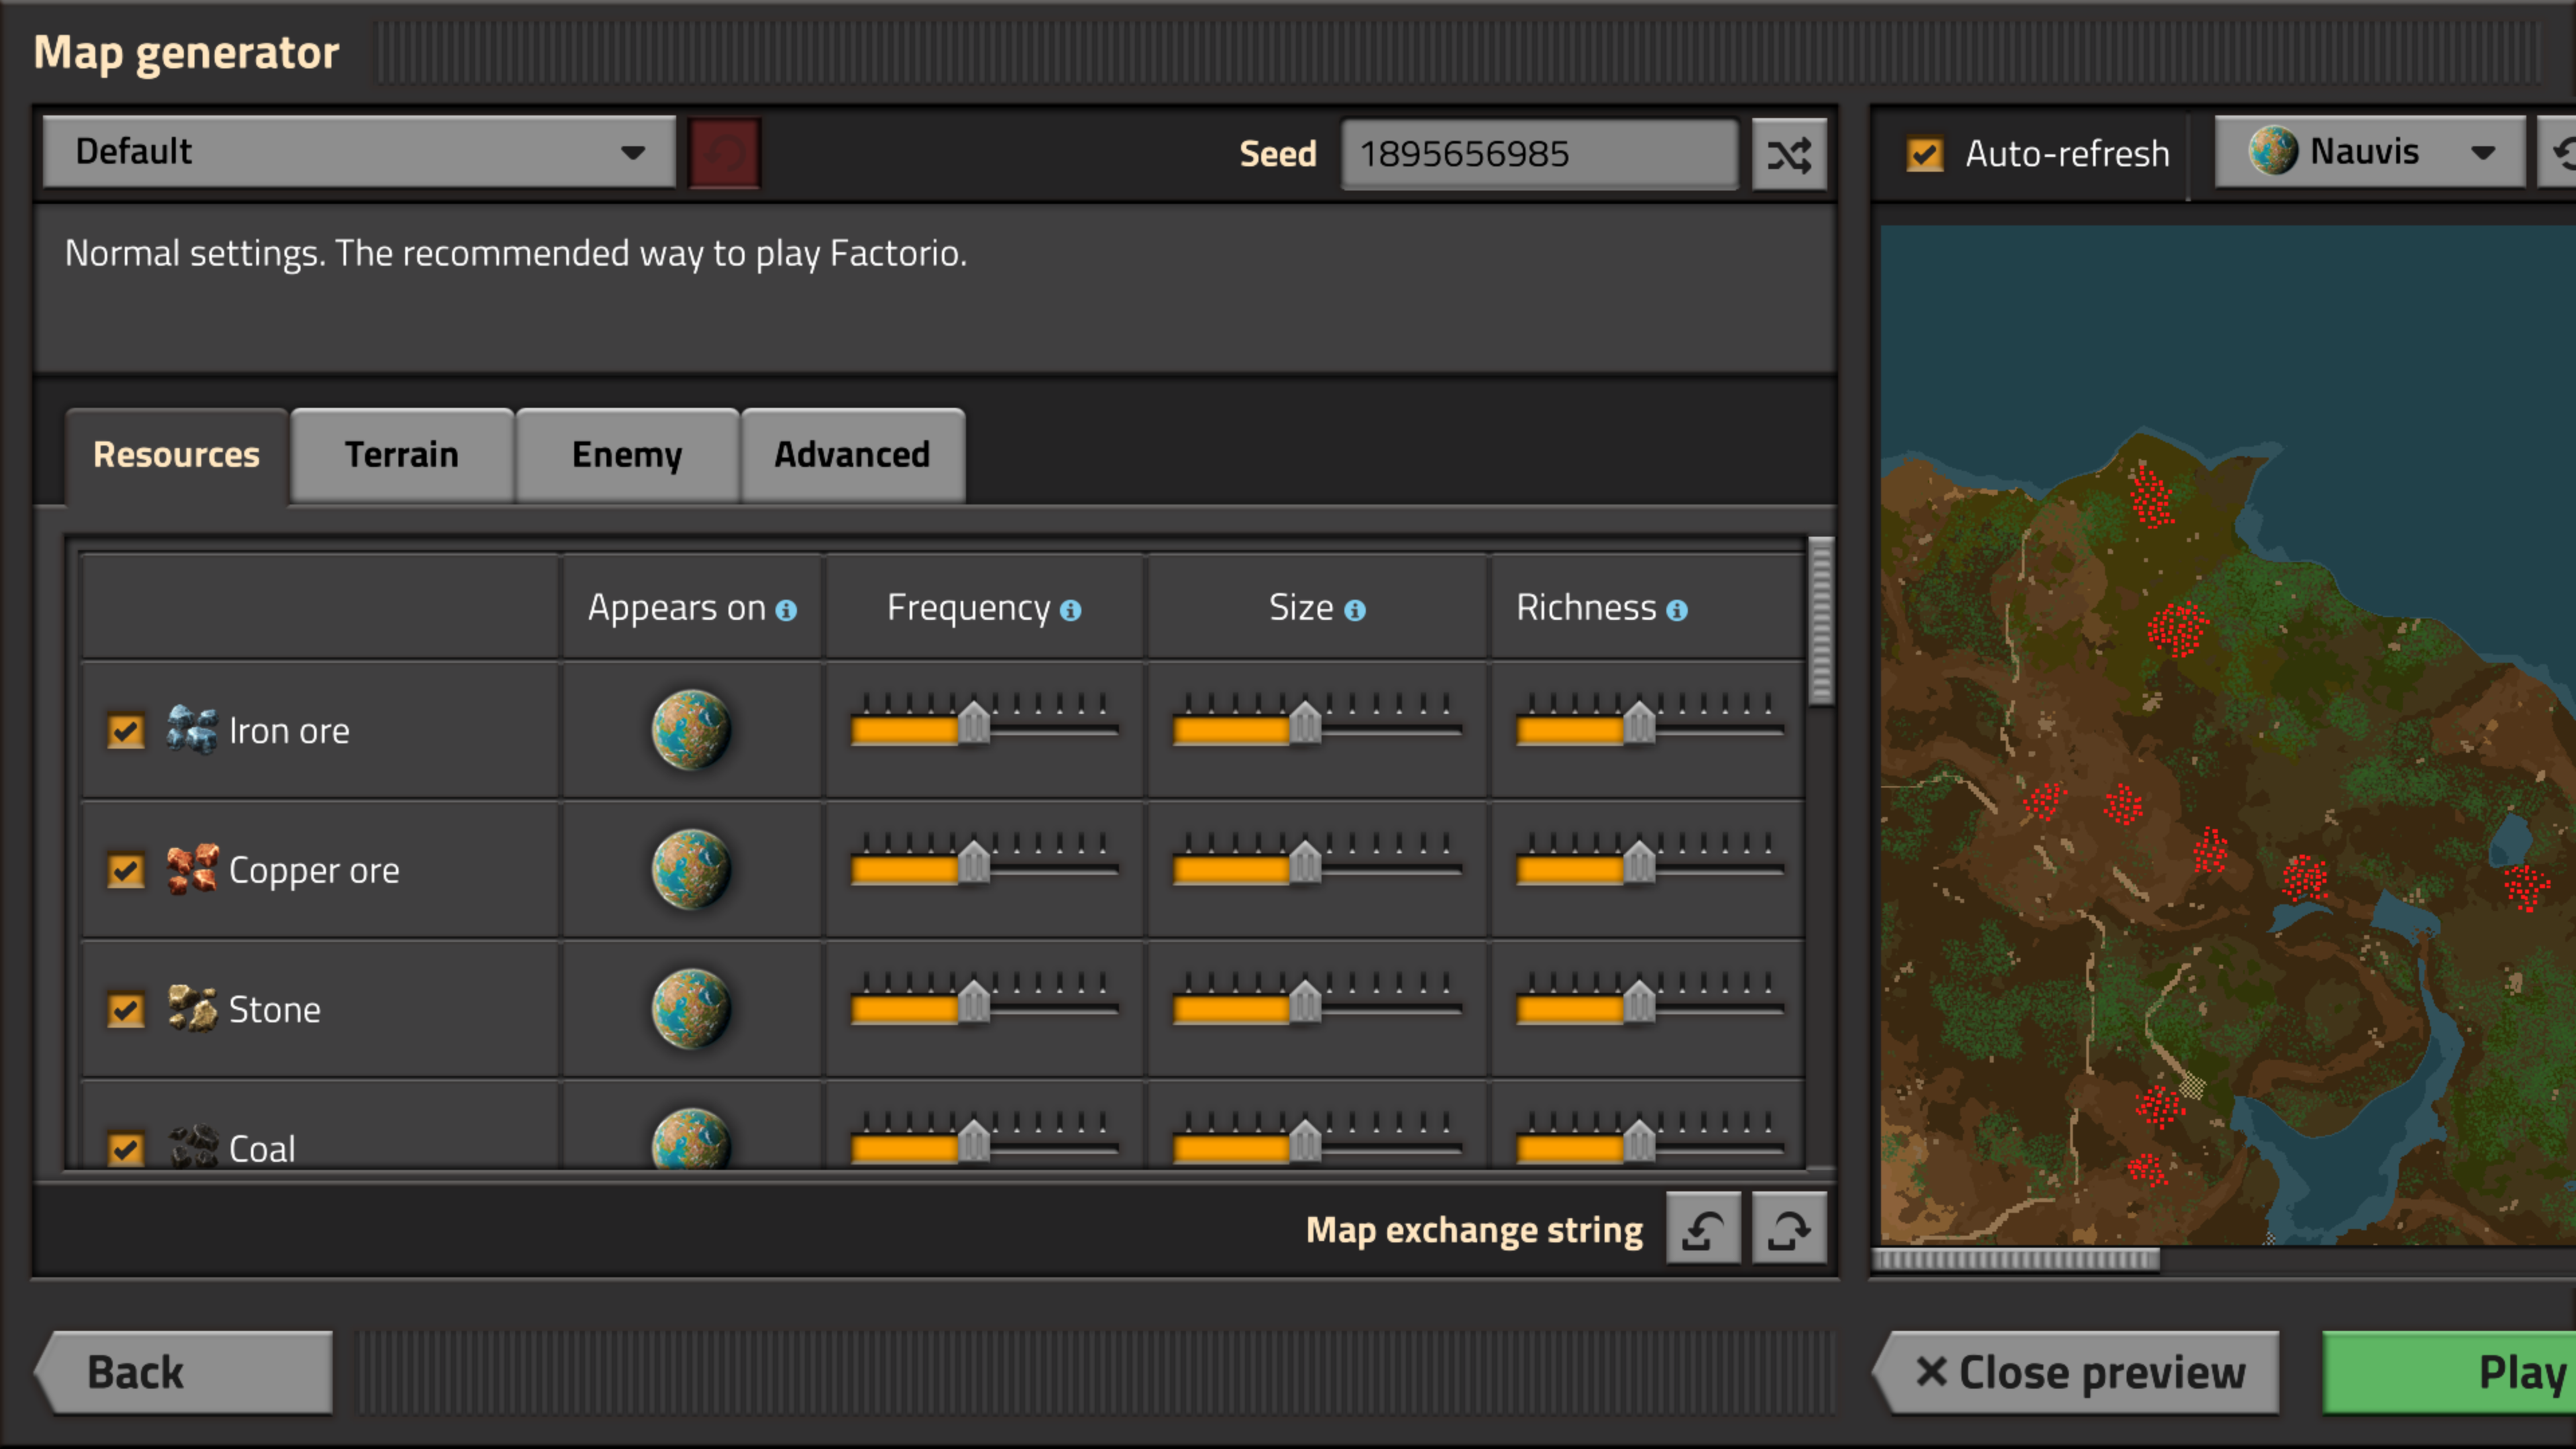Click Nauvis planet icon in Iron ore row
Viewport: 2576px width, 1449px height.
(x=691, y=730)
